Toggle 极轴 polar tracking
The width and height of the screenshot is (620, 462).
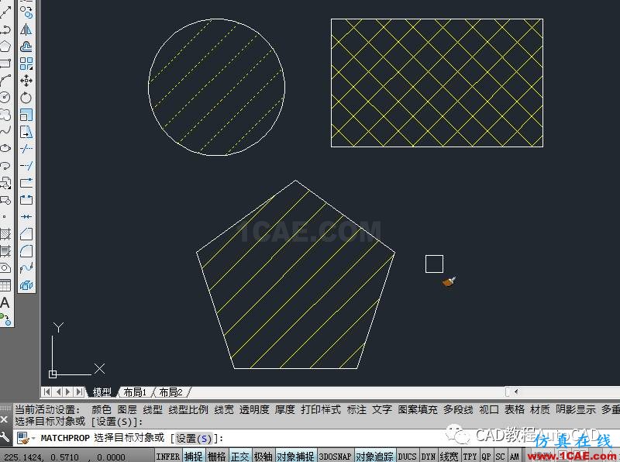[263, 456]
